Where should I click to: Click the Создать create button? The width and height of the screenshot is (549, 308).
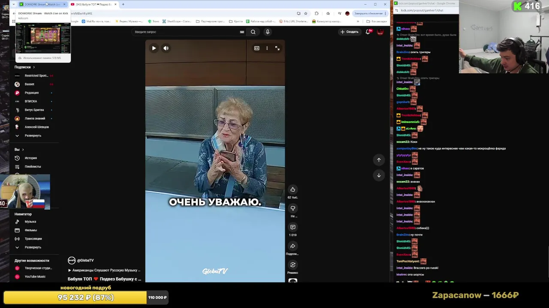click(x=350, y=32)
